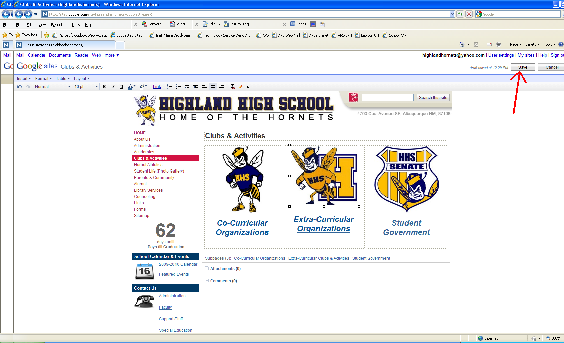564x343 pixels.
Task: Open the Format menu
Action: pyautogui.click(x=43, y=79)
